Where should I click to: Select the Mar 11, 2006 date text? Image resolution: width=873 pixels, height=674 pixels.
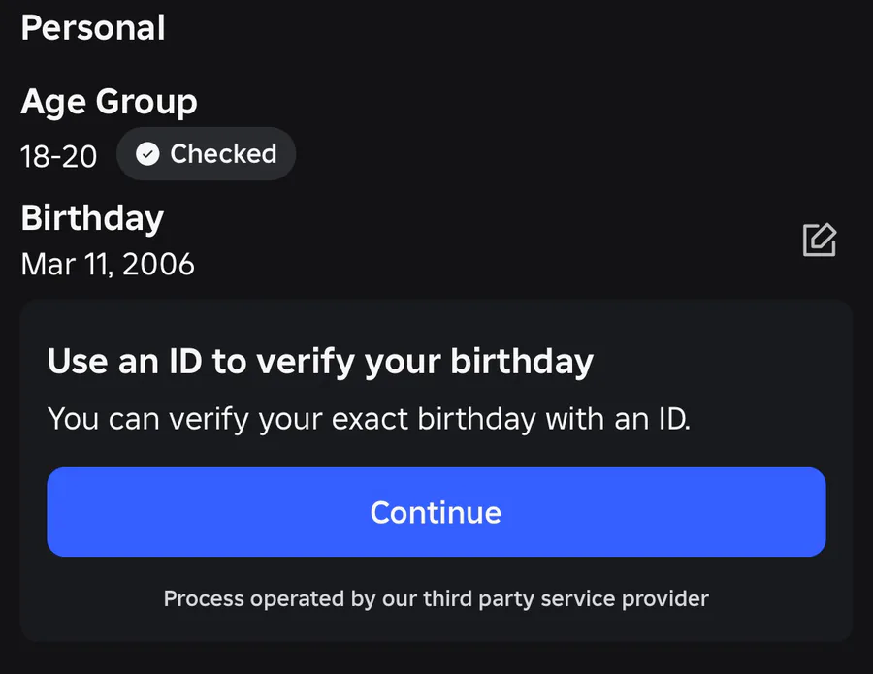click(x=108, y=264)
